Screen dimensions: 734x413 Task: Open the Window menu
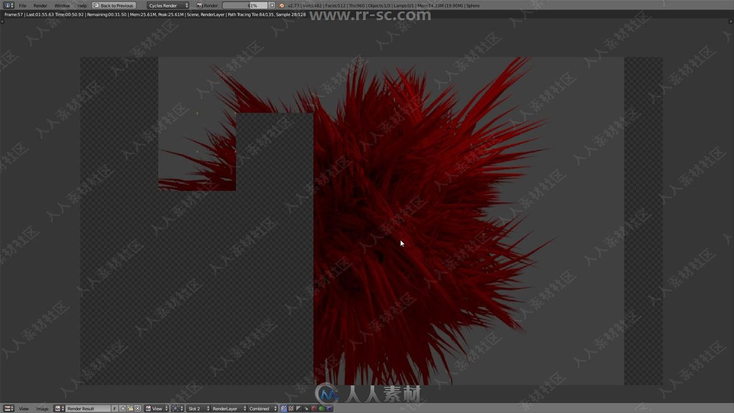pos(62,6)
